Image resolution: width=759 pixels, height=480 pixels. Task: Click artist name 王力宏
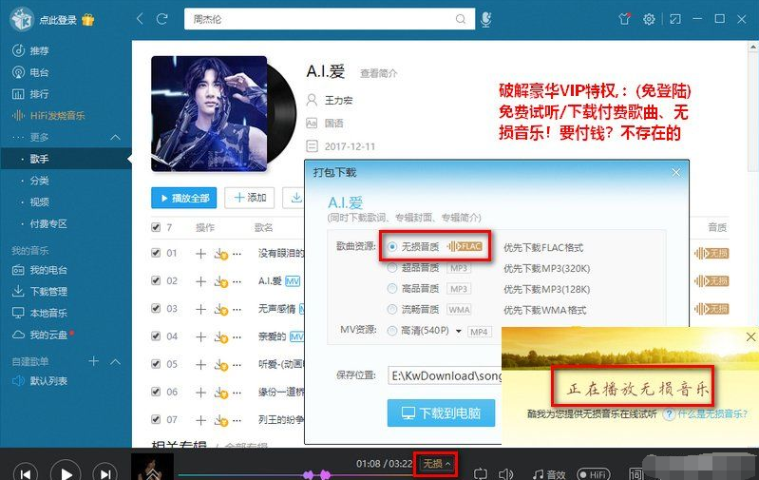pyautogui.click(x=338, y=100)
